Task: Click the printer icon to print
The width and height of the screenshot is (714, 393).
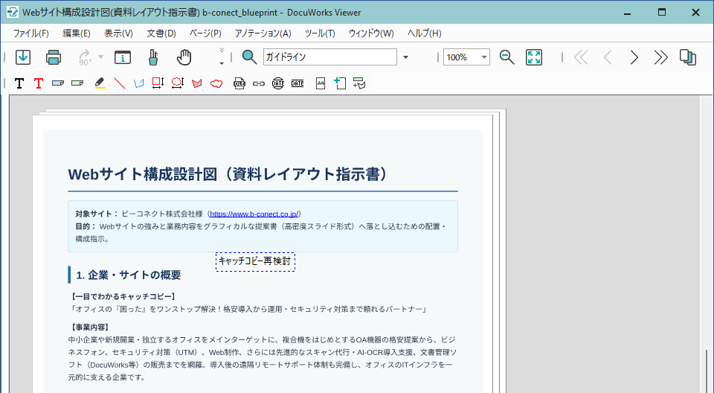Action: point(54,57)
